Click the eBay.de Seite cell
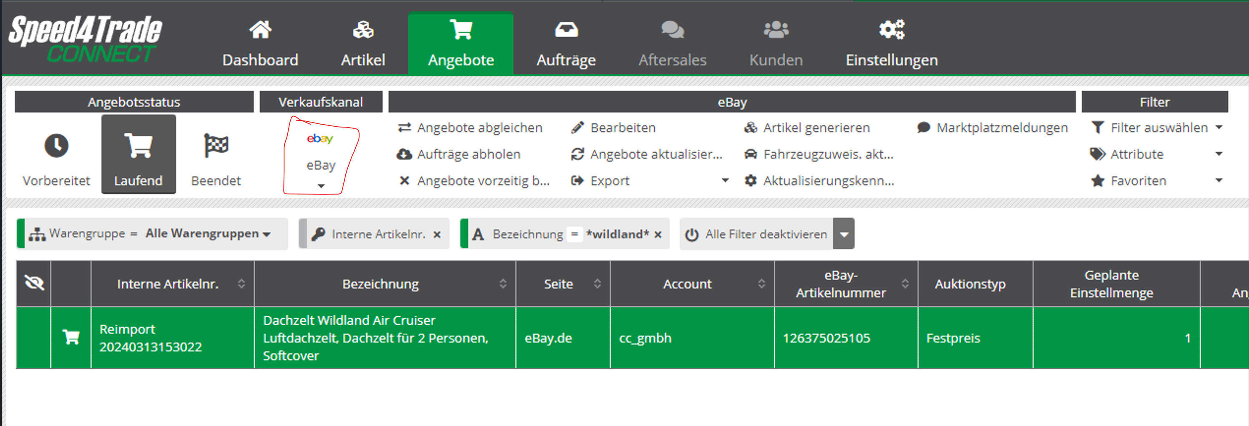Viewport: 1249px width, 426px height. pos(563,338)
